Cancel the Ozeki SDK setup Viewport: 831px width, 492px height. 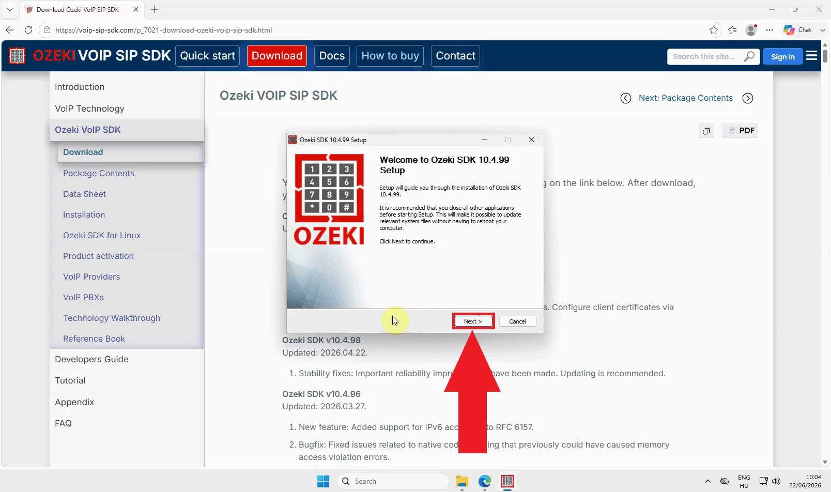pyautogui.click(x=517, y=321)
